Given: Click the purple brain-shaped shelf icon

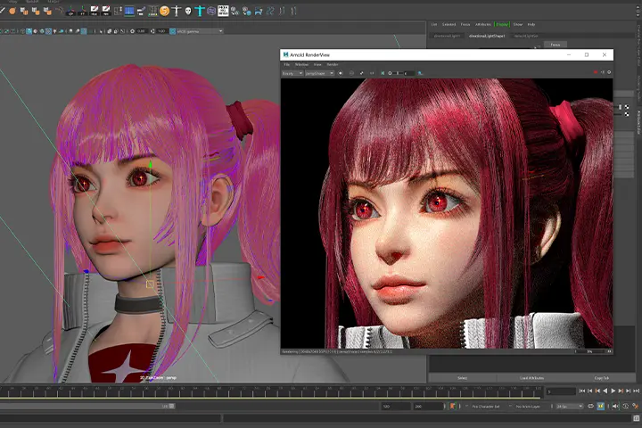Looking at the screenshot, I should pos(211,11).
